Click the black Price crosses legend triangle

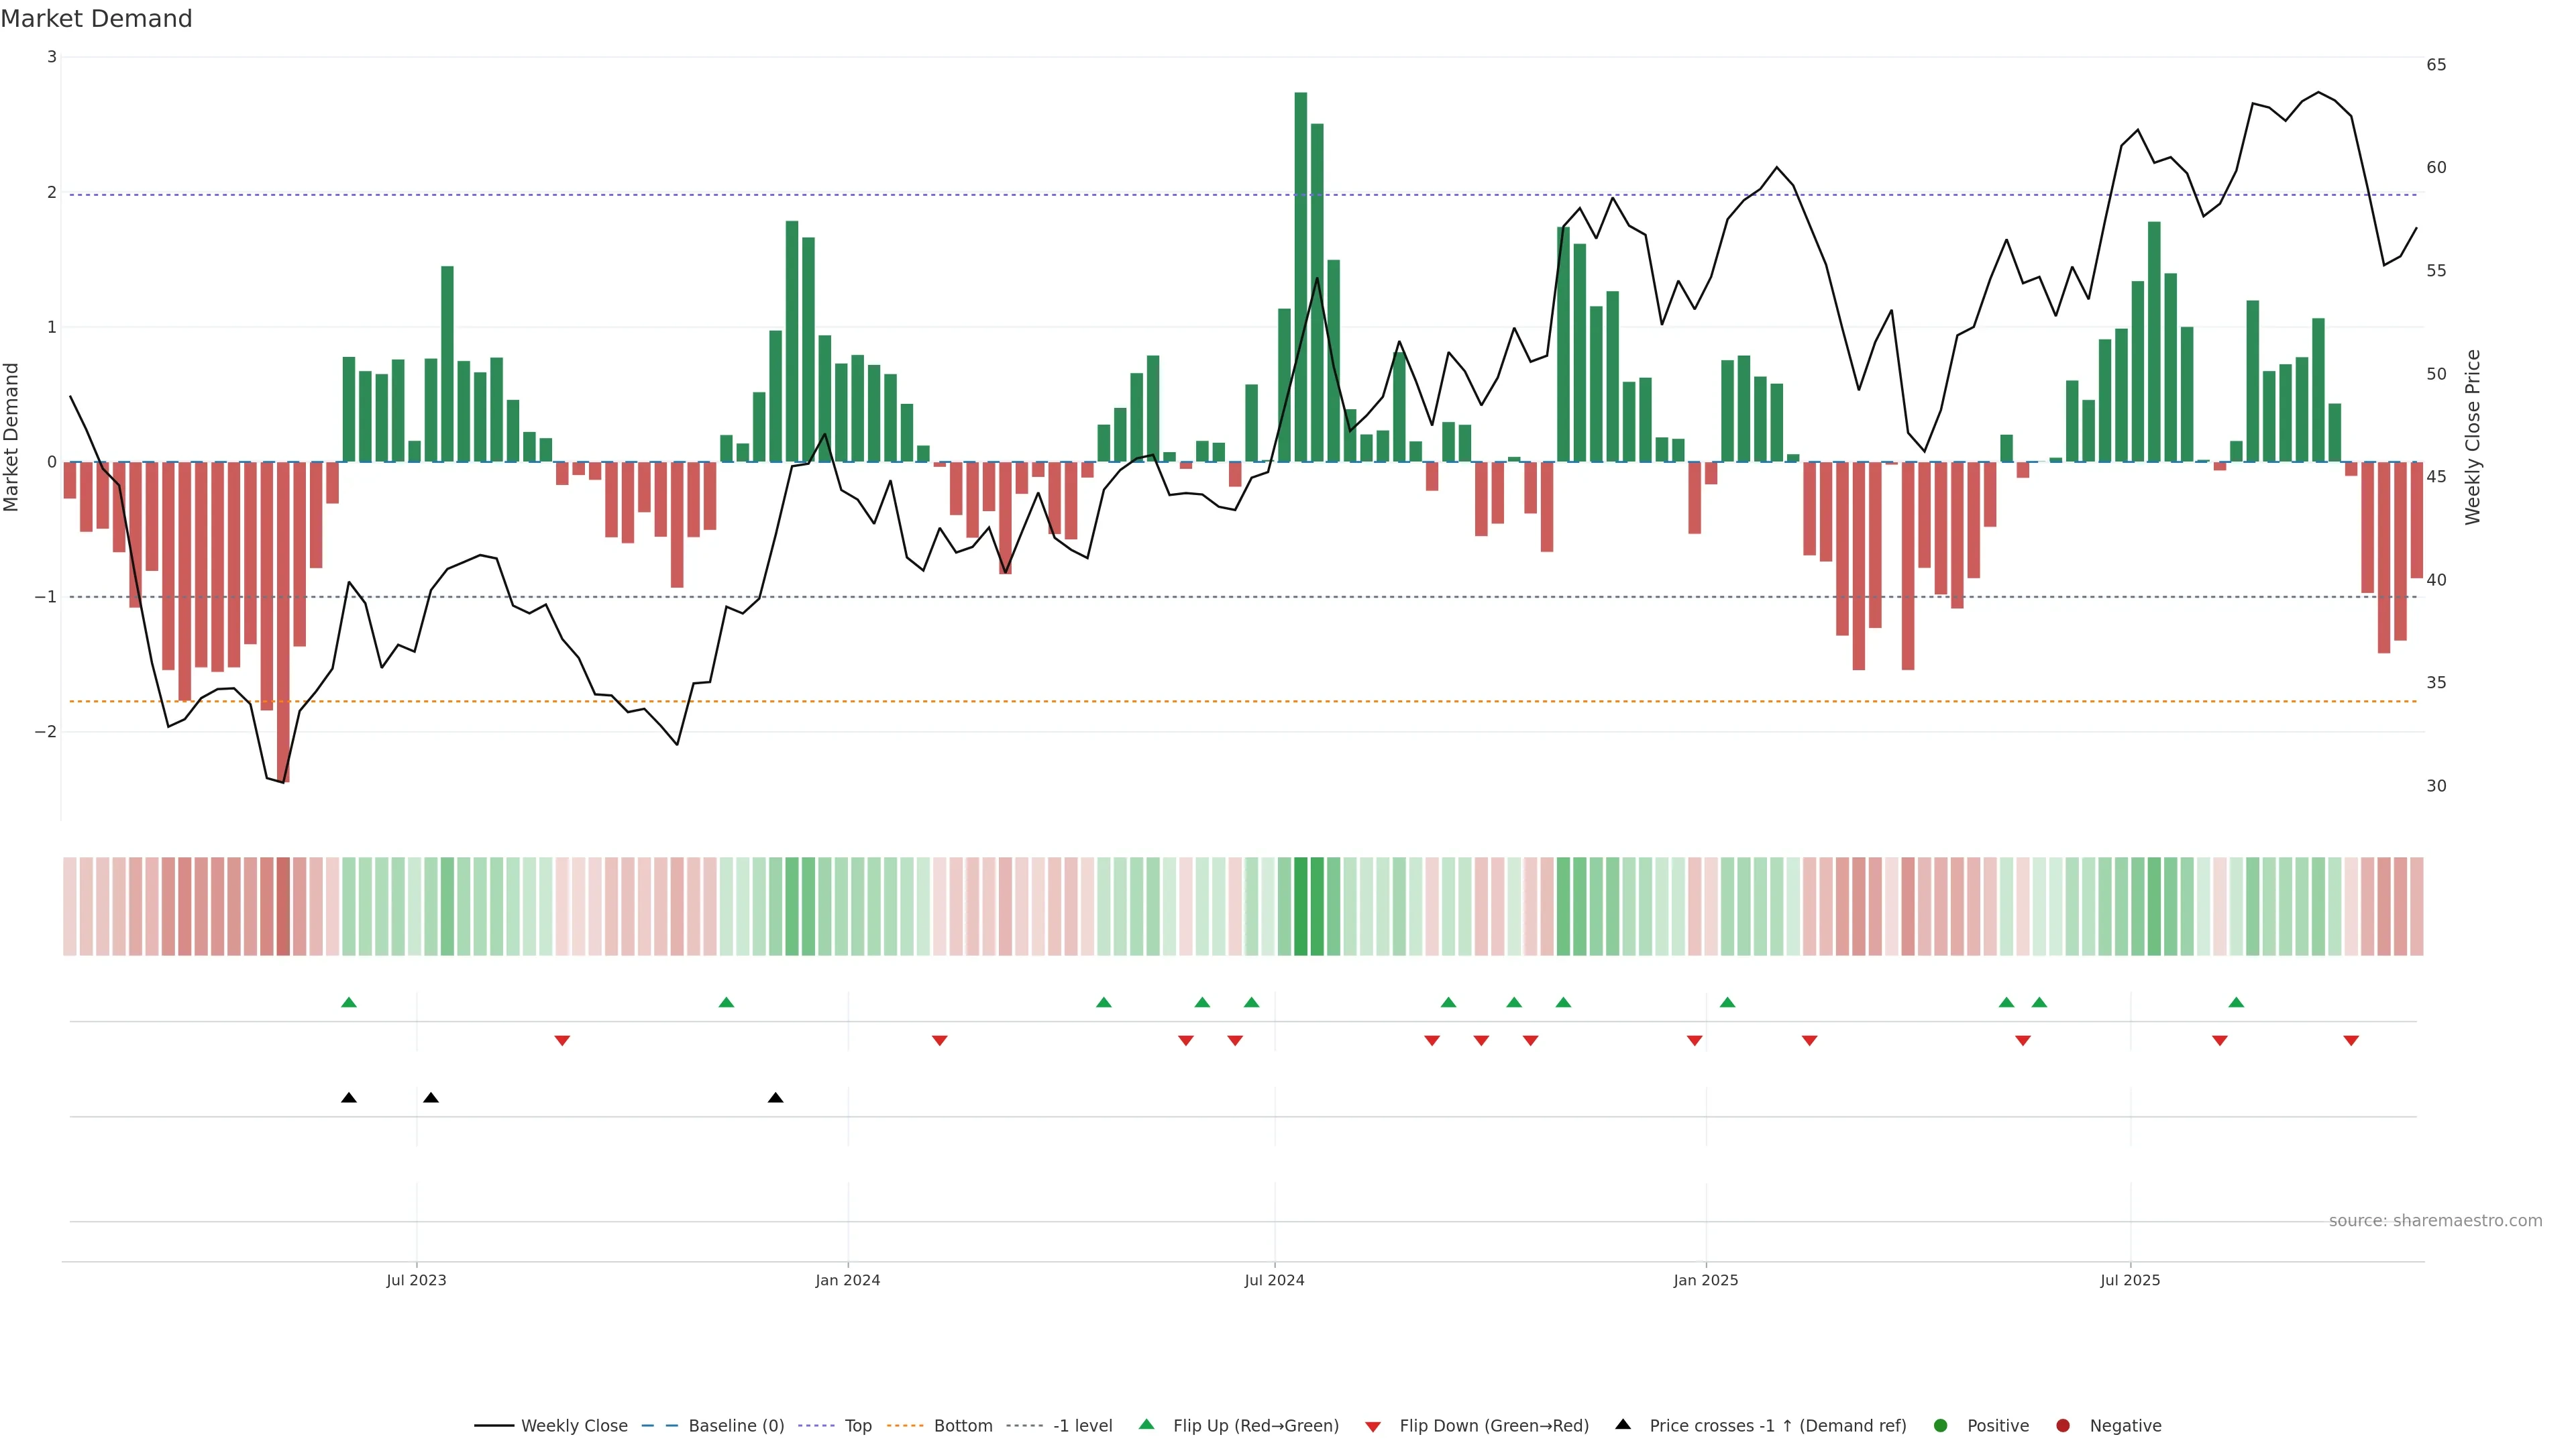[x=1623, y=1424]
